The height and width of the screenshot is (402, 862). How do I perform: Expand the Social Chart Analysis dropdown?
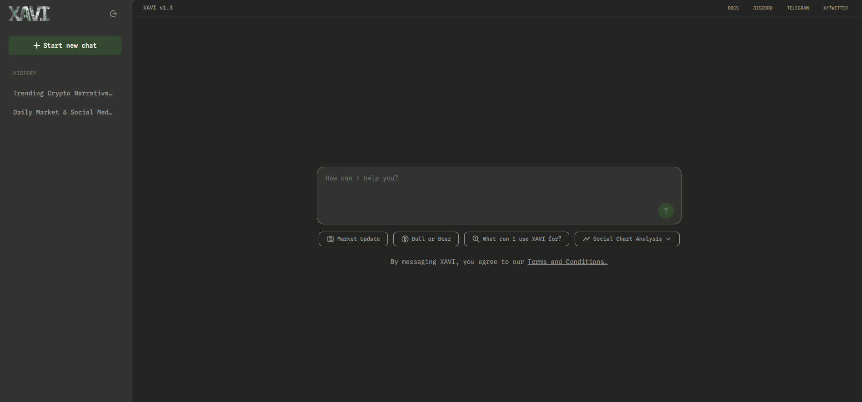coord(627,239)
